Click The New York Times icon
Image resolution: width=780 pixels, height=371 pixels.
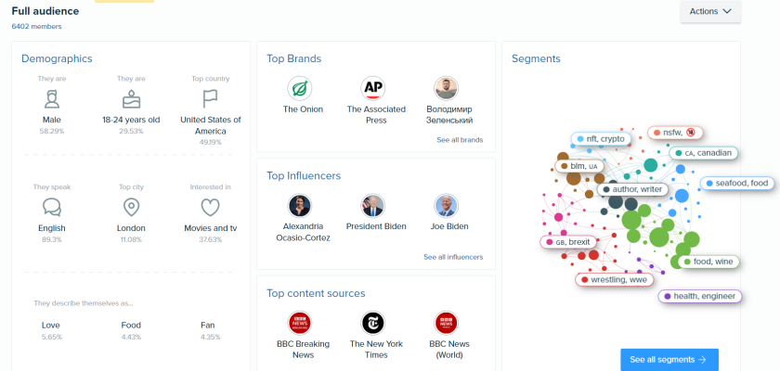(x=373, y=323)
